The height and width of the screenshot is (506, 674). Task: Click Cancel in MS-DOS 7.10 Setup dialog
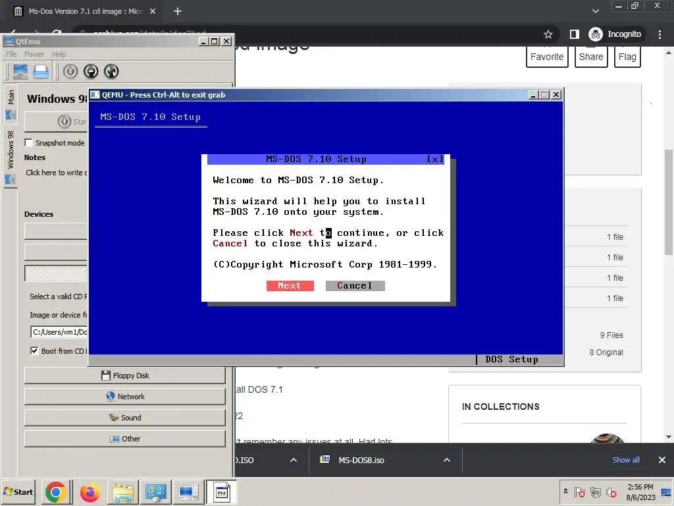point(355,285)
